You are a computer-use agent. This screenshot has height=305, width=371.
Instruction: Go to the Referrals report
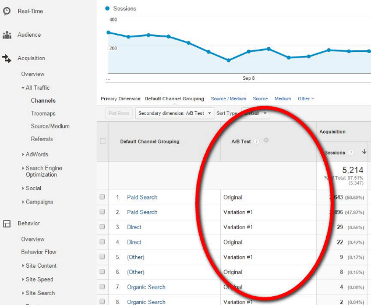pyautogui.click(x=41, y=139)
